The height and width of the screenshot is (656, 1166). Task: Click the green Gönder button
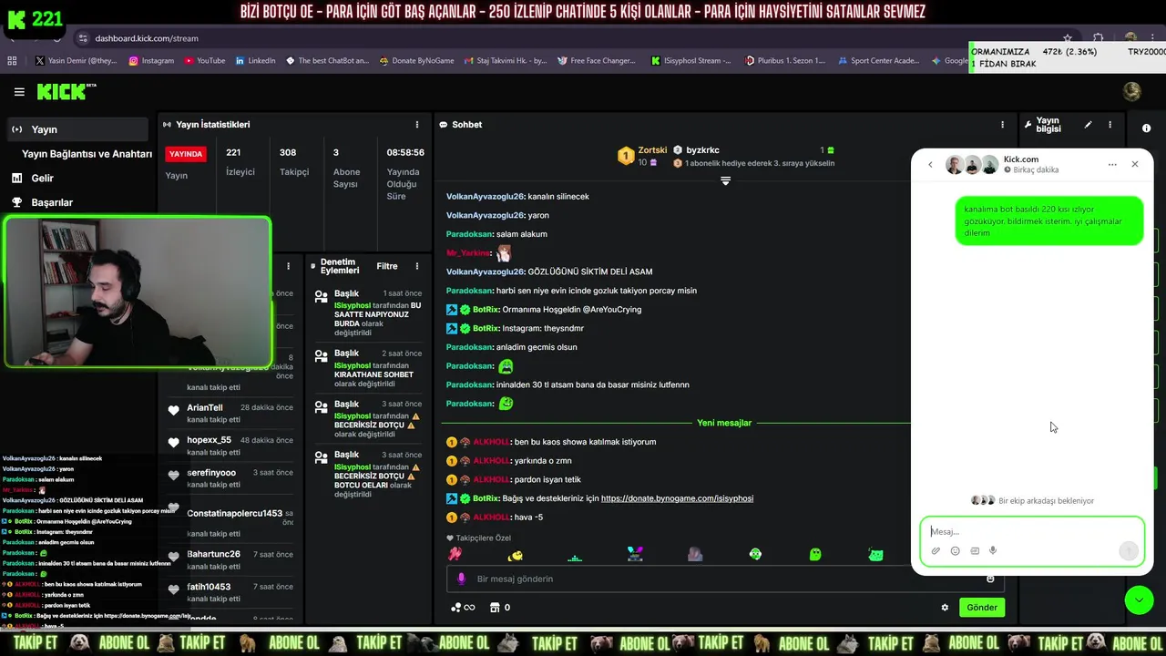pyautogui.click(x=982, y=608)
